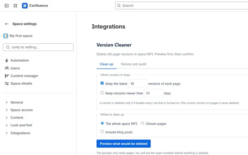Enable Keep versions newer than checkbox
Screen dimensions: 248x155
(102, 93)
